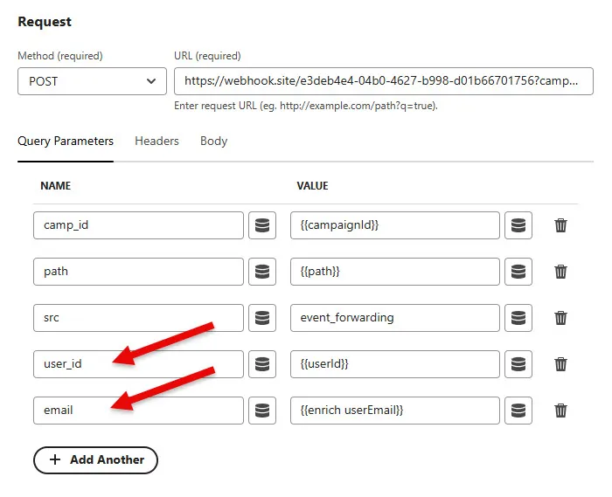
Task: Click the Request heading
Action: (45, 22)
